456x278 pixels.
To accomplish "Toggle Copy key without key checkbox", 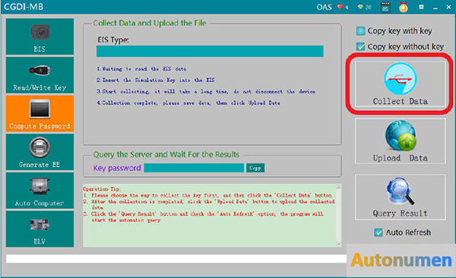I will pos(360,46).
